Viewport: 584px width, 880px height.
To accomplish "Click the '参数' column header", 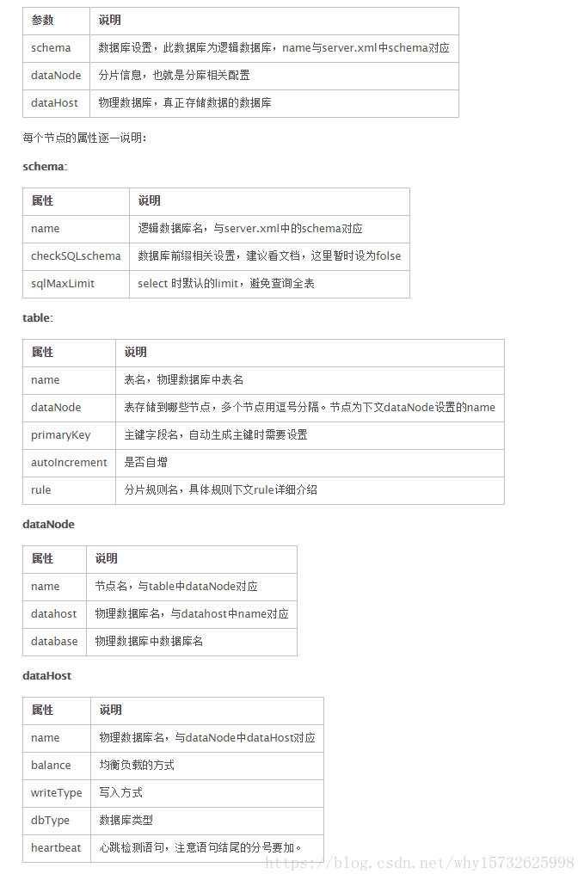I will (56, 21).
